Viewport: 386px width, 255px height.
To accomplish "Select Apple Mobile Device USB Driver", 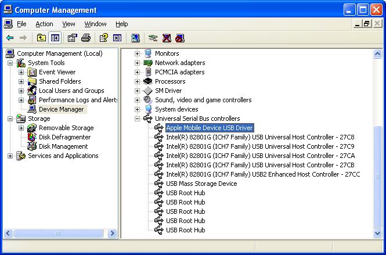I will coord(210,128).
